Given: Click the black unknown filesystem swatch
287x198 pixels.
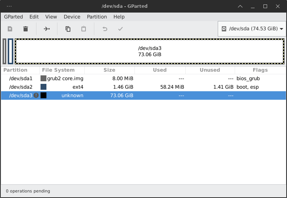Looking at the screenshot, I should point(43,95).
